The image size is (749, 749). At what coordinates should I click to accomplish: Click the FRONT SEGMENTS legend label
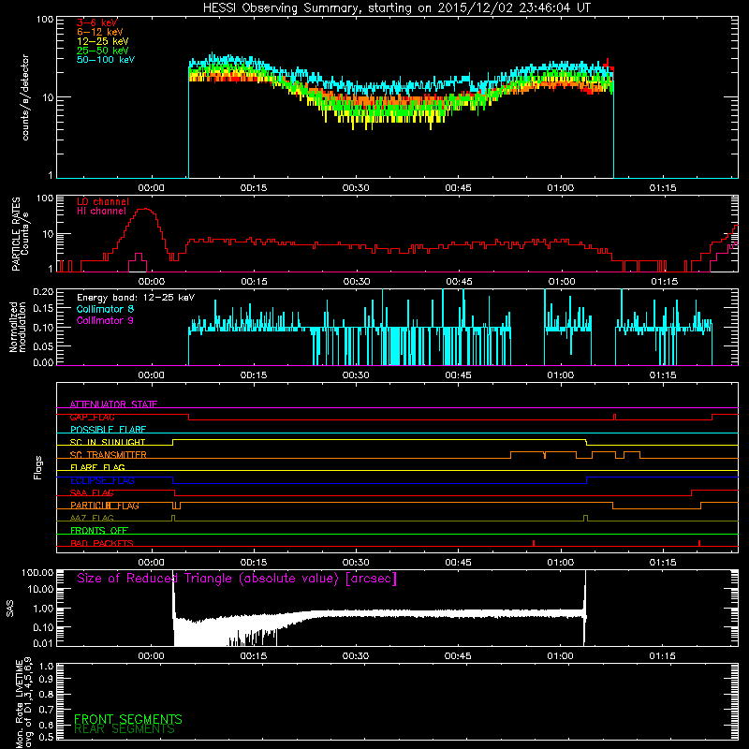(x=128, y=719)
